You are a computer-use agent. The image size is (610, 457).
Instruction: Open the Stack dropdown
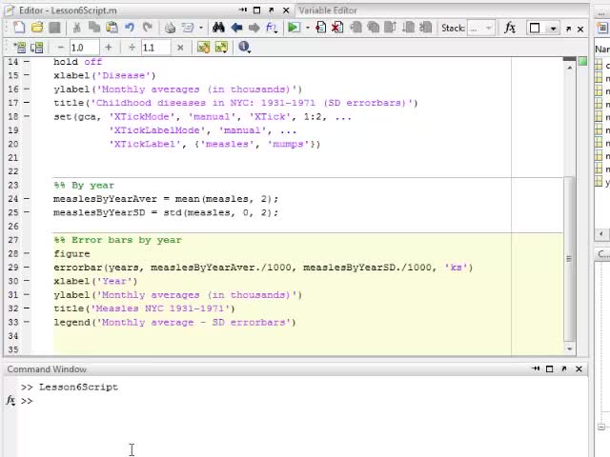pyautogui.click(x=481, y=29)
